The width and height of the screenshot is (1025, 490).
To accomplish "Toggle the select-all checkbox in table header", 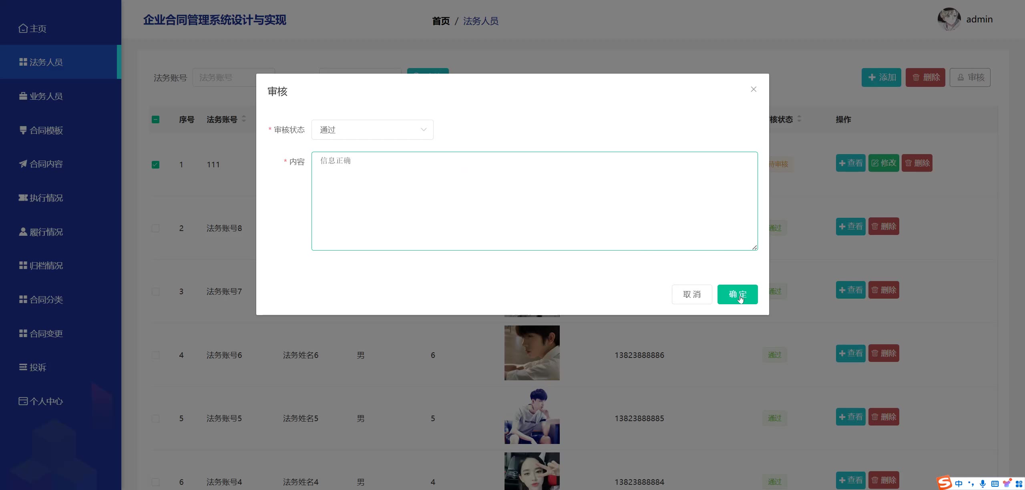I will pos(155,119).
